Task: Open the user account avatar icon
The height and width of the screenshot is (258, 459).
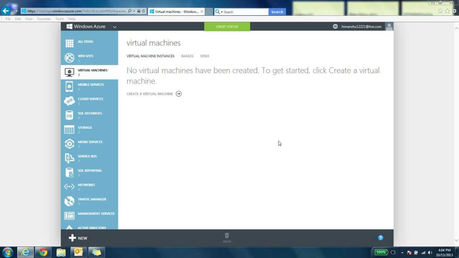Action: click(389, 27)
